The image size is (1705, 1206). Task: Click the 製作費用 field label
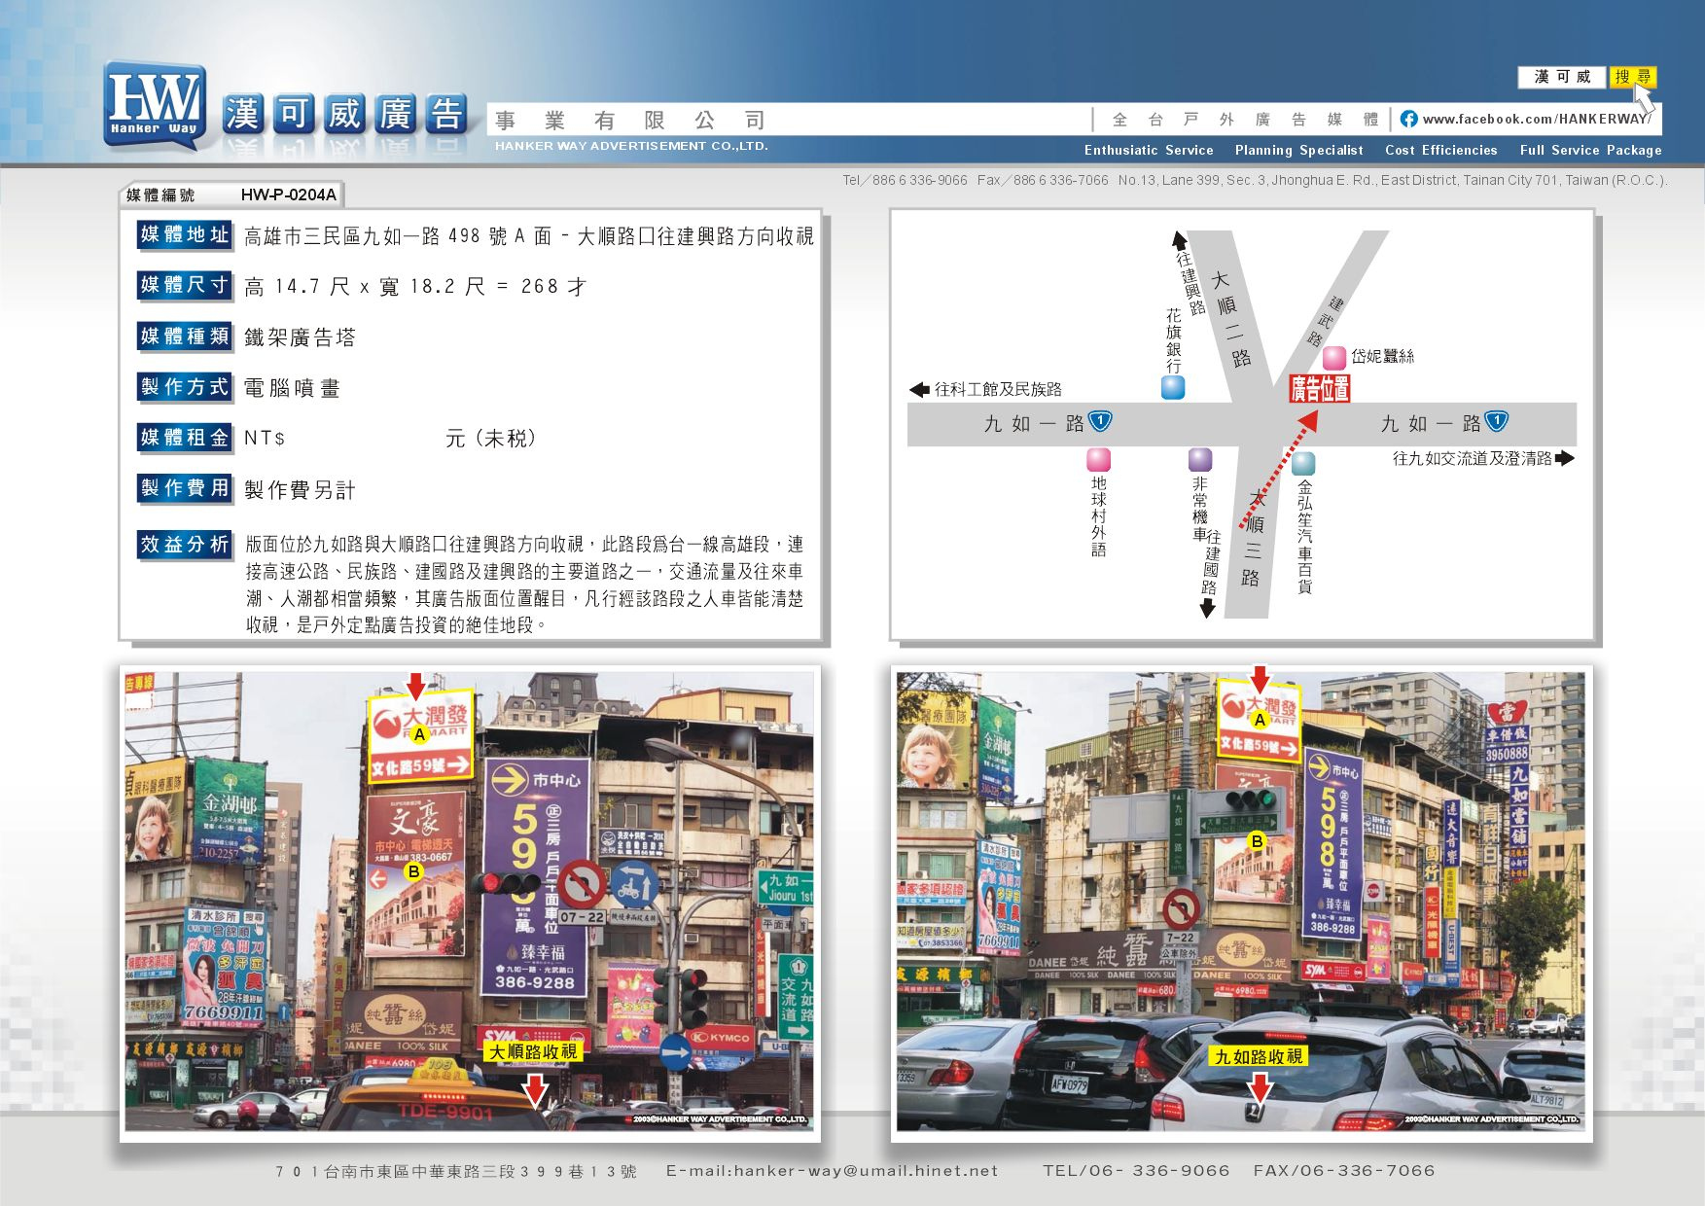[184, 488]
